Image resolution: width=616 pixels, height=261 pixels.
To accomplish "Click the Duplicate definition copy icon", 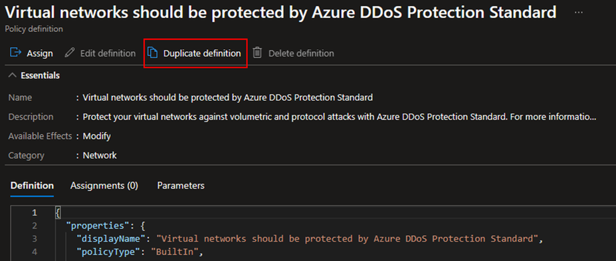I will (152, 53).
